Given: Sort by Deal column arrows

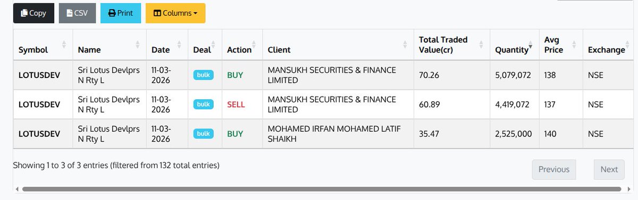Looking at the screenshot, I should click(x=213, y=45).
